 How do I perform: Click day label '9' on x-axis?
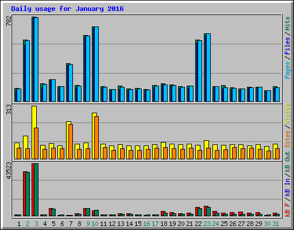tap(88, 224)
